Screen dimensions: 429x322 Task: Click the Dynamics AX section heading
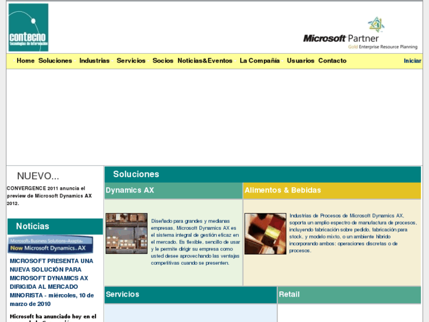[x=130, y=190]
